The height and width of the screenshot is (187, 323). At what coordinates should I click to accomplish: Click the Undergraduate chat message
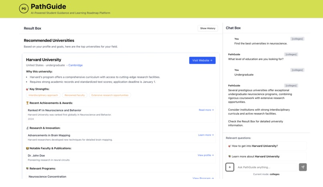click(244, 75)
